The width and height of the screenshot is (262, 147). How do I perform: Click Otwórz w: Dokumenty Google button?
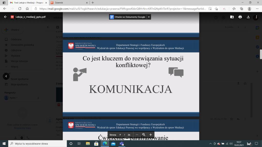point(128,17)
